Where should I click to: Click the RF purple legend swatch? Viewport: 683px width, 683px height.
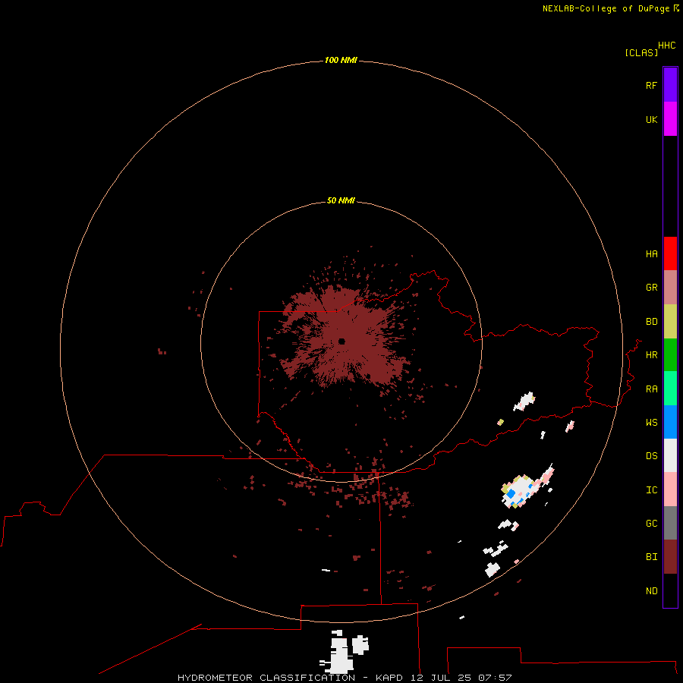click(670, 85)
